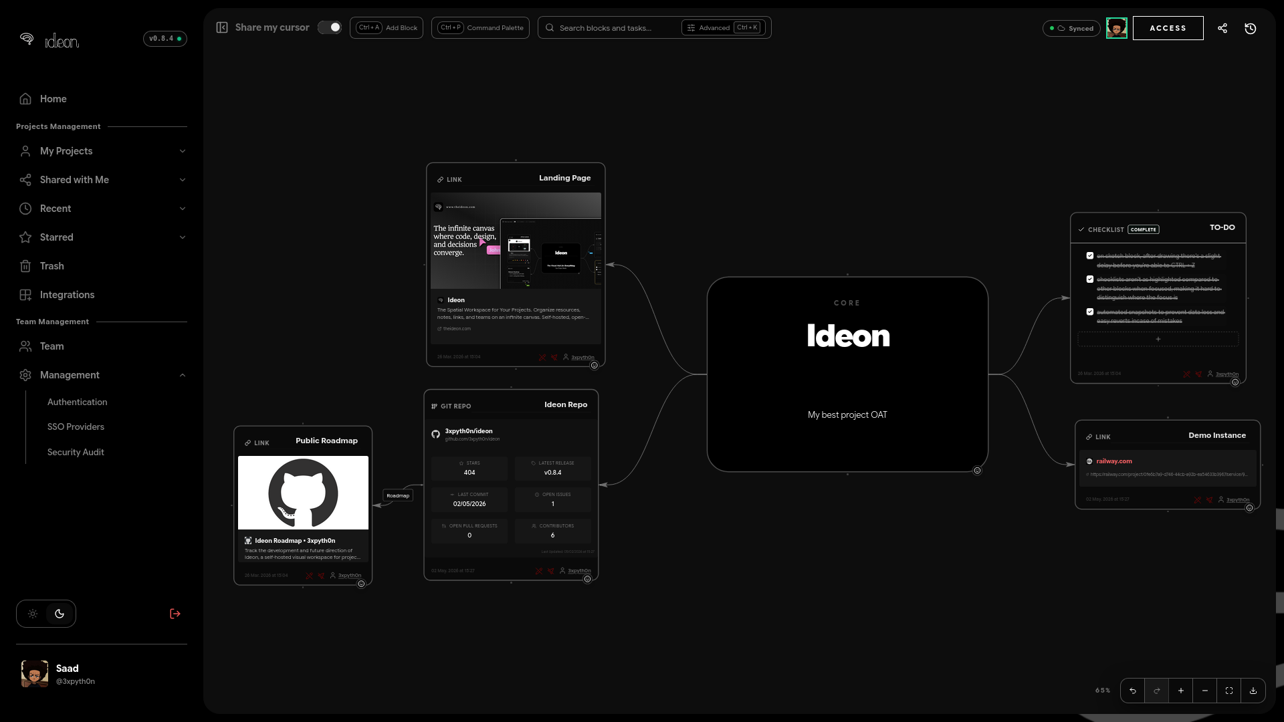Open the Command Palette

click(480, 28)
